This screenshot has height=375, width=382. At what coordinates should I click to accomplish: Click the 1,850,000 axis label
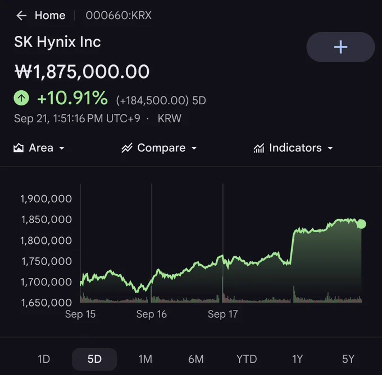46,220
